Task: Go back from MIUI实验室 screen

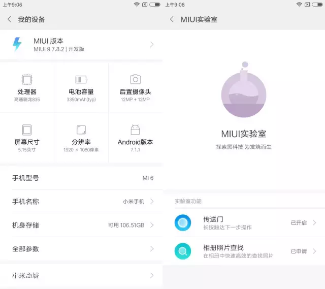Action: point(172,19)
